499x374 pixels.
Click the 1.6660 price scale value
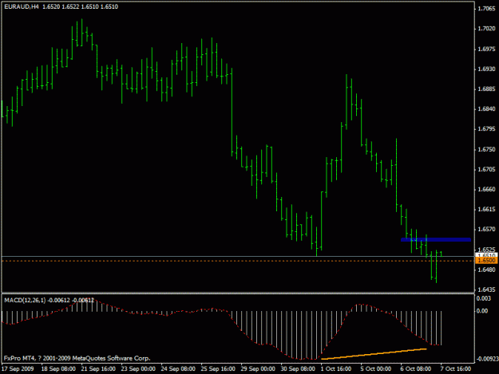pos(486,189)
